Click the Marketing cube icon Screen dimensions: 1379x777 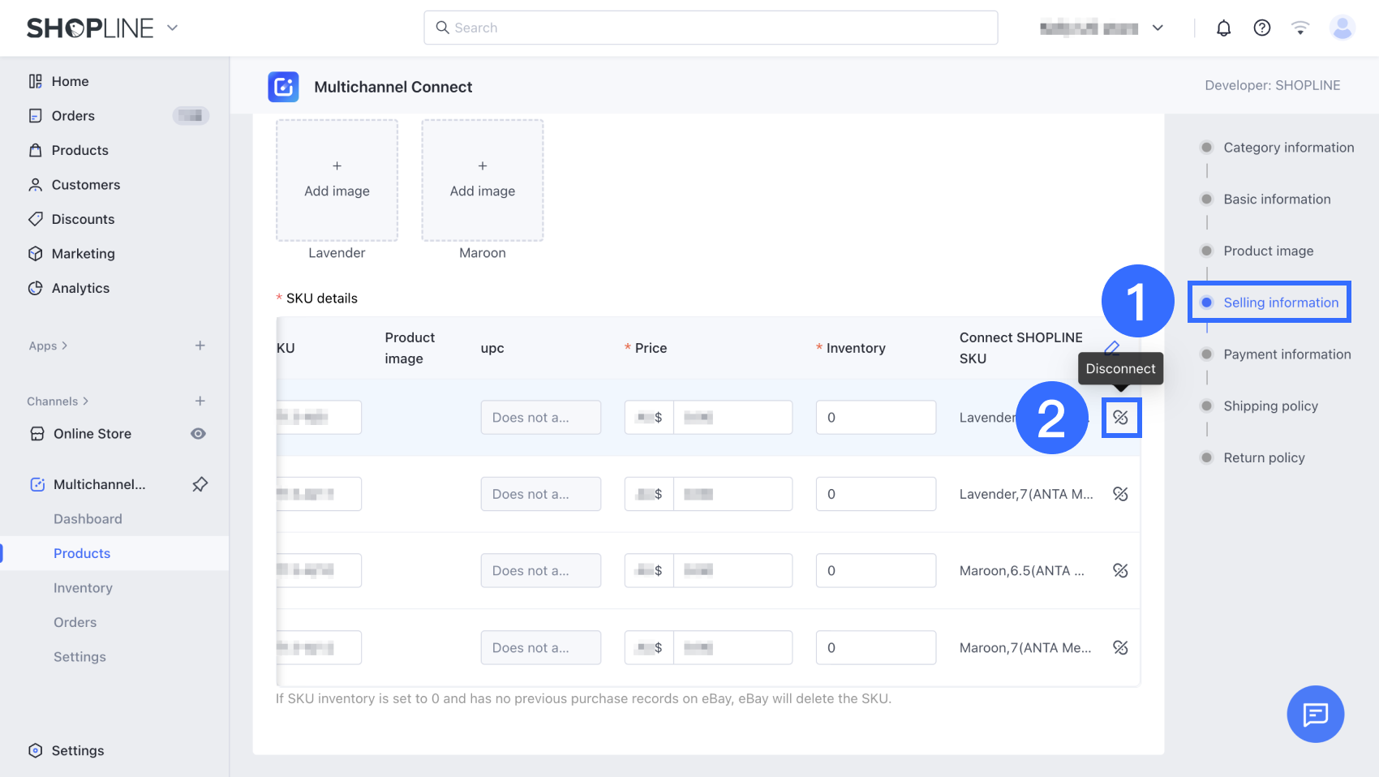pyautogui.click(x=36, y=254)
